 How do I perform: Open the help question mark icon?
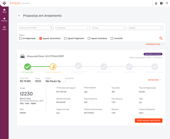pos(161,3)
